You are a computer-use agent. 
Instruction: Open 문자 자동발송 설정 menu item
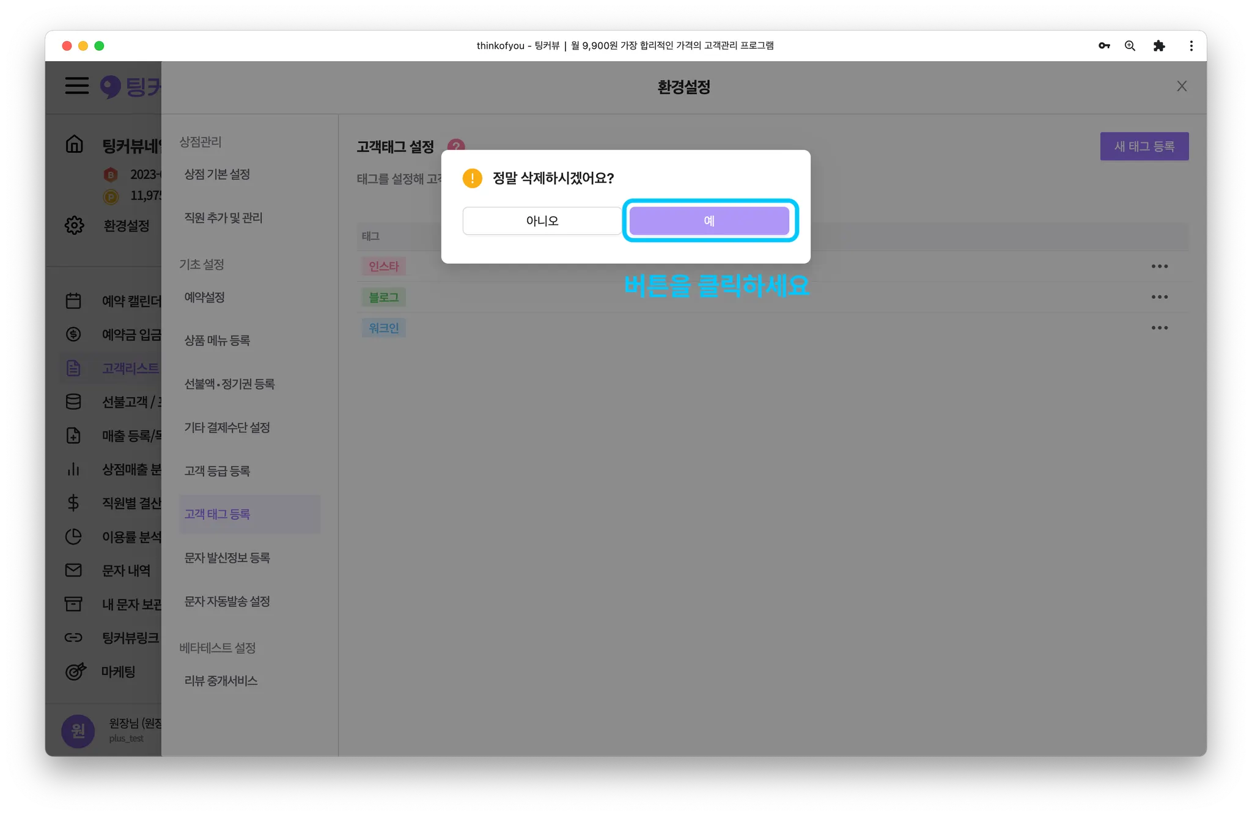tap(227, 601)
